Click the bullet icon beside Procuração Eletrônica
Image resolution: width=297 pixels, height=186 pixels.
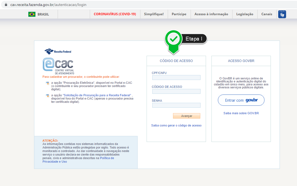(x=47, y=83)
